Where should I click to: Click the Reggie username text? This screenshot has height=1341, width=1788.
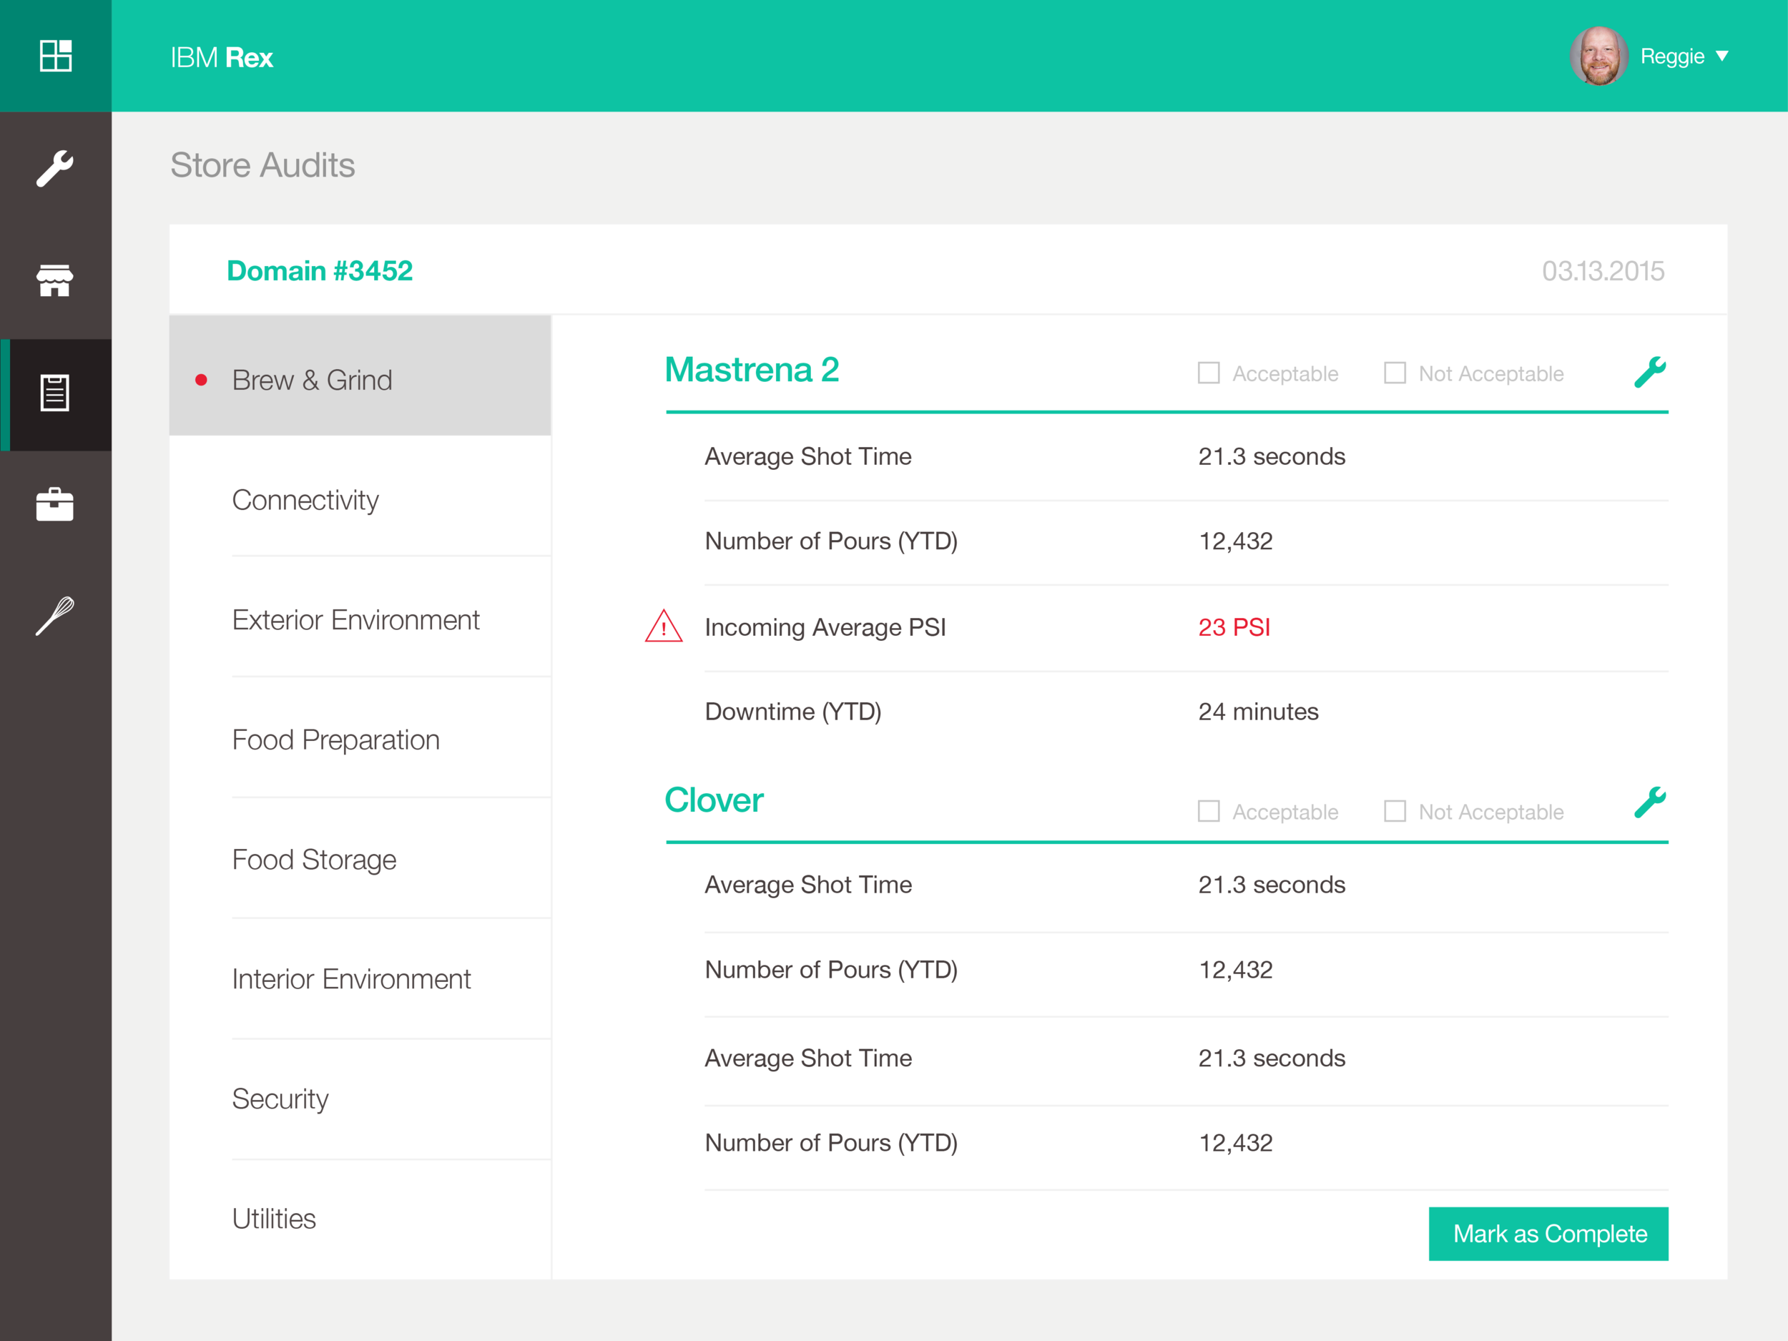coord(1671,57)
